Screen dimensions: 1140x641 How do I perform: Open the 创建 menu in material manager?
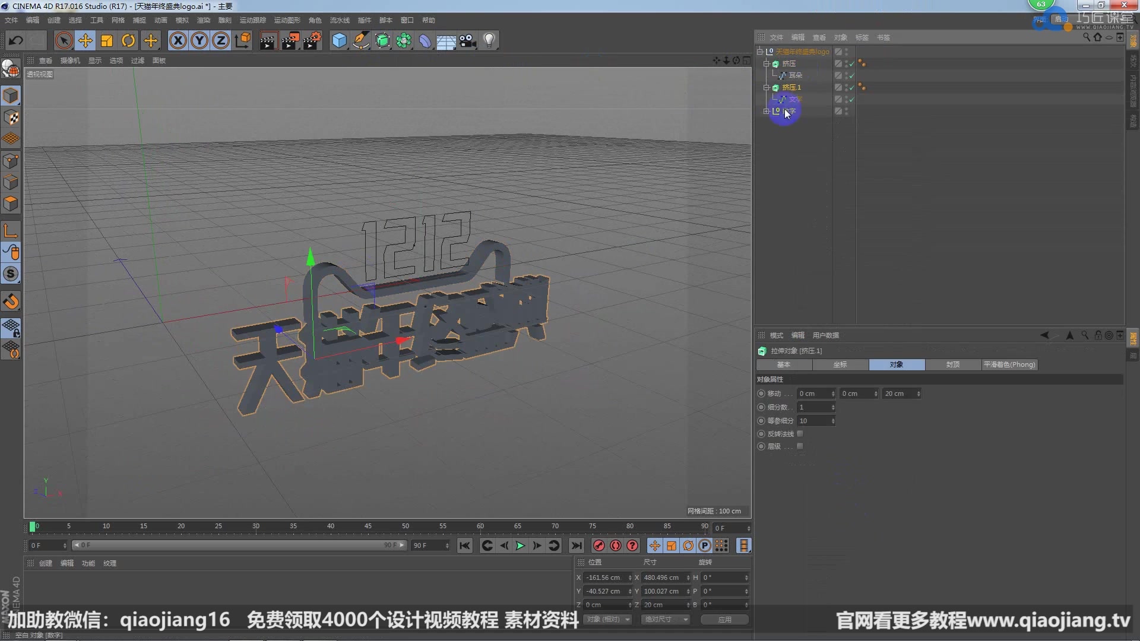click(x=46, y=563)
